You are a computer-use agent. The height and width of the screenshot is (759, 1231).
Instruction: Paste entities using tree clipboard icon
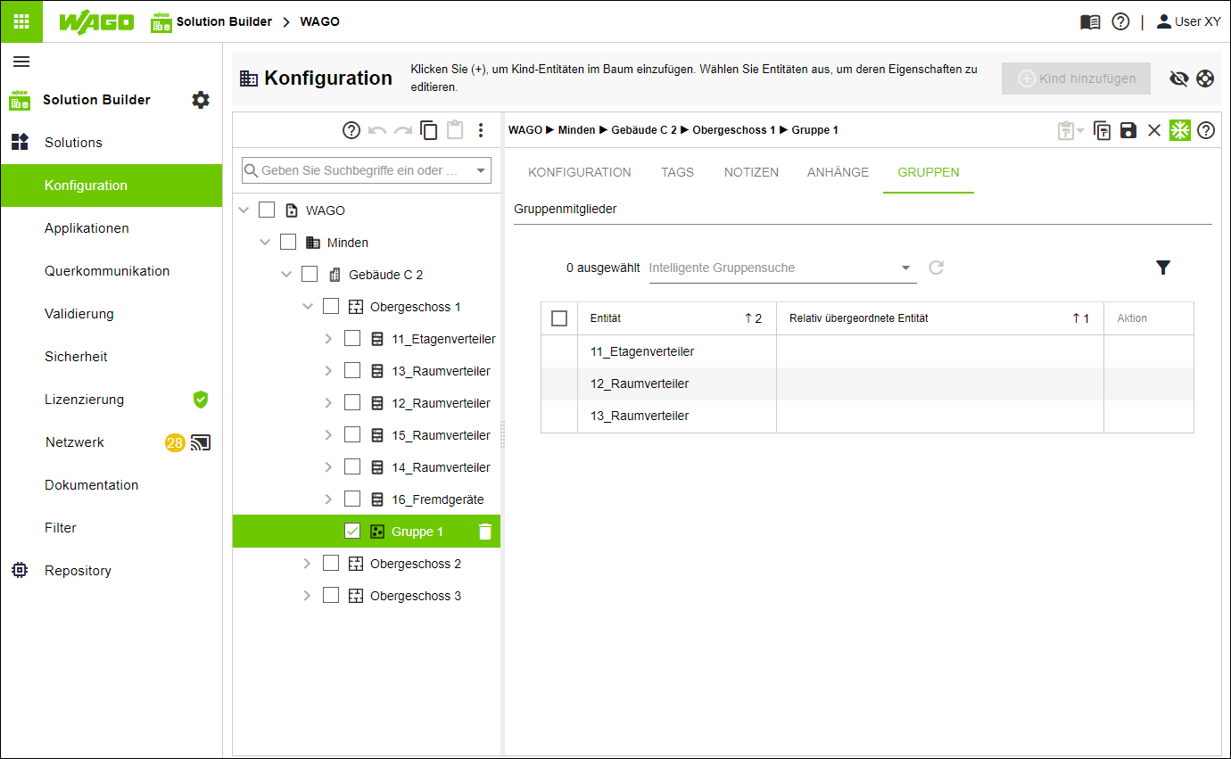pos(455,130)
